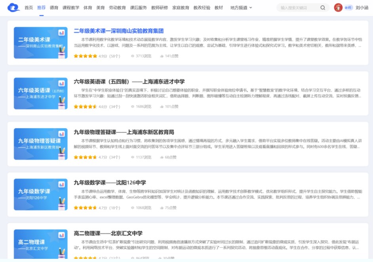The image size is (373, 262).
Task: Expand the 地方频道 dropdown
Action: pos(241,8)
